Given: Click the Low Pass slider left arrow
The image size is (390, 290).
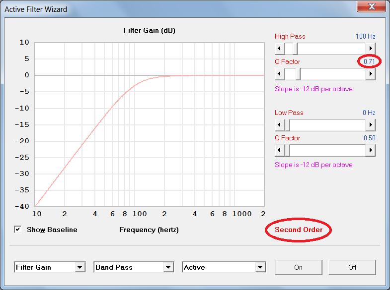Looking at the screenshot, I should 280,125.
